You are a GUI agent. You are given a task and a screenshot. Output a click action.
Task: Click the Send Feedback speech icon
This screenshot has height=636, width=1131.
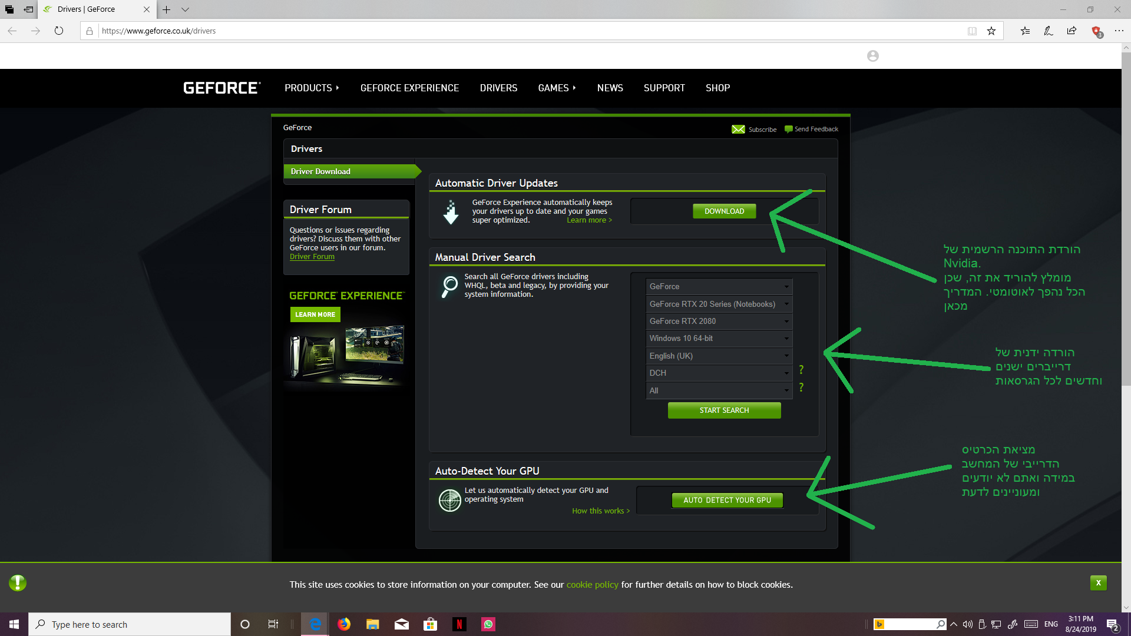(x=788, y=130)
